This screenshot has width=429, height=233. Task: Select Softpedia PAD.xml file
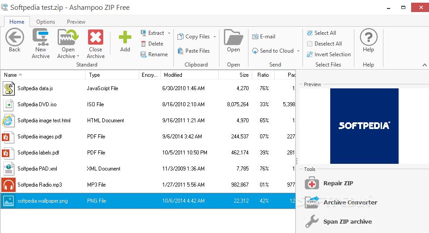(x=148, y=169)
